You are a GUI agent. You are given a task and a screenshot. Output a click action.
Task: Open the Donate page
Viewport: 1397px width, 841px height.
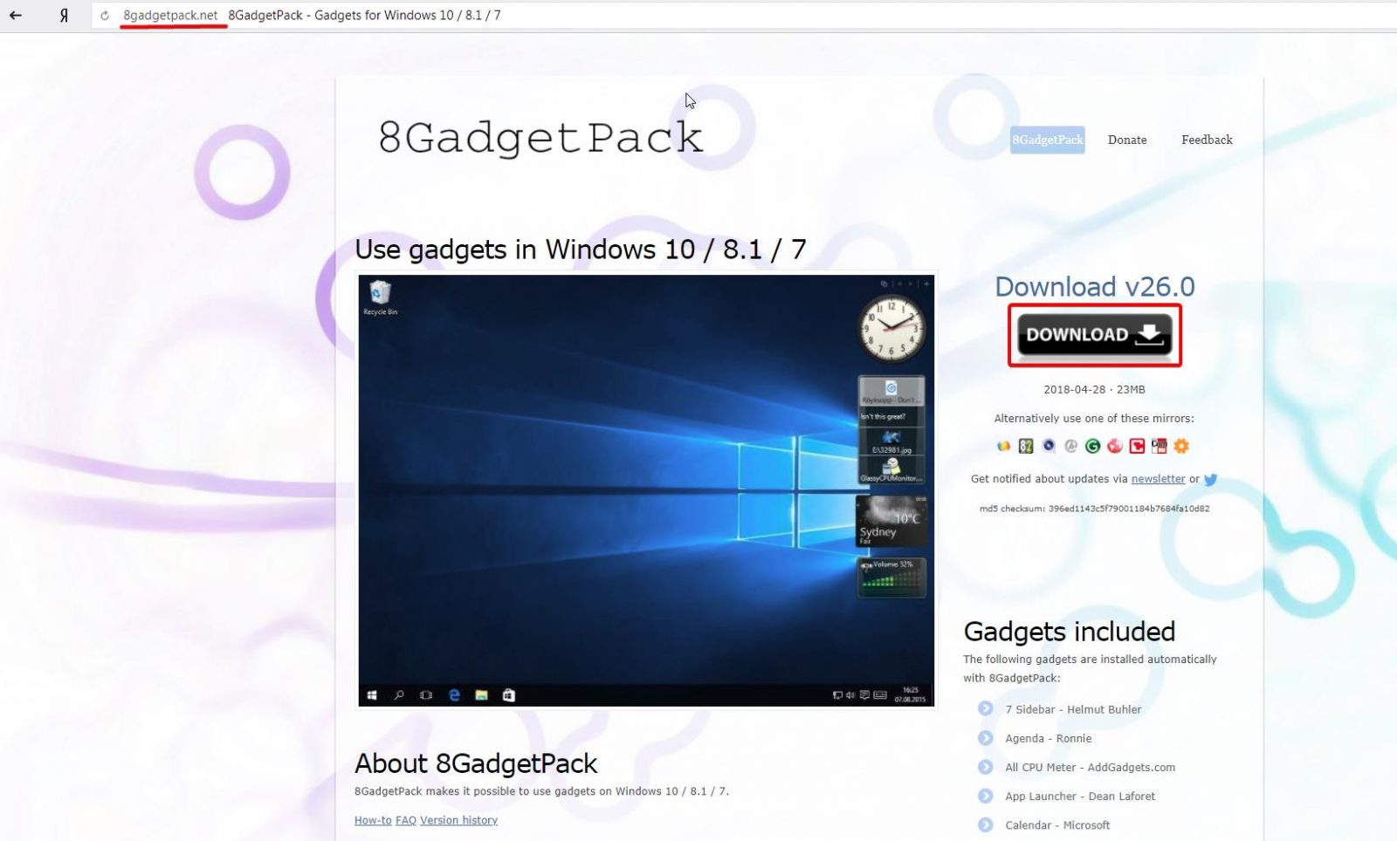coord(1127,140)
